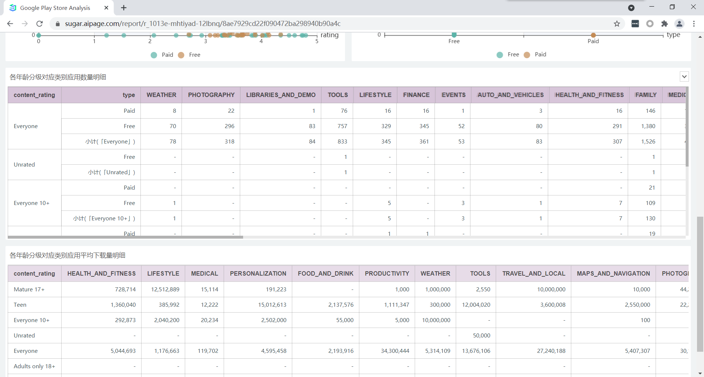Click the tab search dropdown circle icon
This screenshot has height=377, width=704.
631,8
